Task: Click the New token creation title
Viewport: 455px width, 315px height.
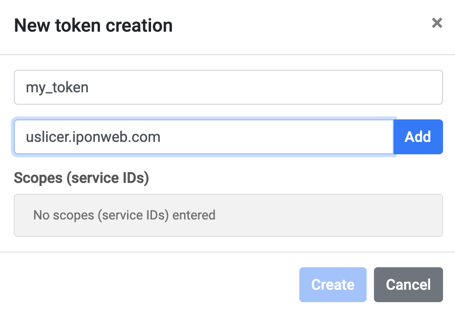Action: 93,25
